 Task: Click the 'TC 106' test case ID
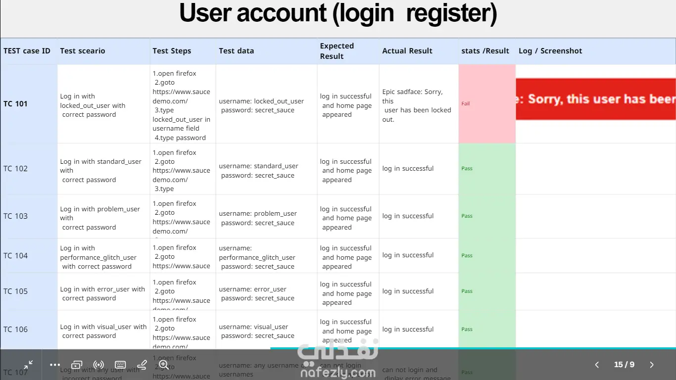15,330
